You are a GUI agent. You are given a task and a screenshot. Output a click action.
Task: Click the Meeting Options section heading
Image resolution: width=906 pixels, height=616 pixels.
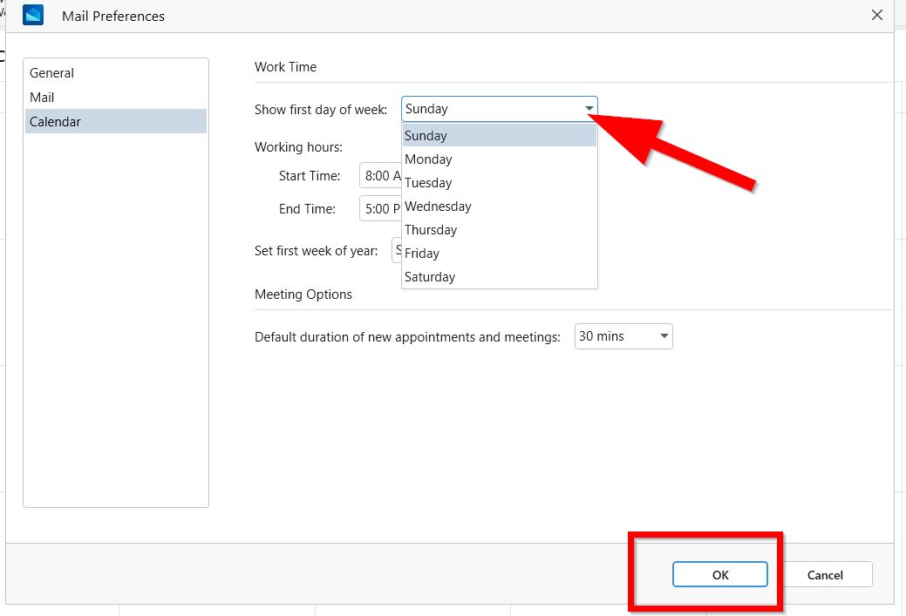point(303,294)
